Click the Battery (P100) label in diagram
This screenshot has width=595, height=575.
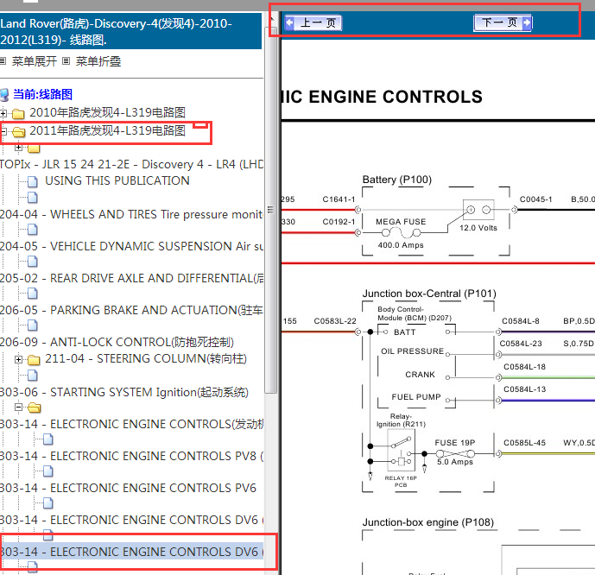(x=397, y=180)
